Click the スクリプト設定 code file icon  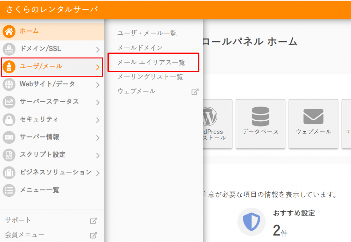9,155
